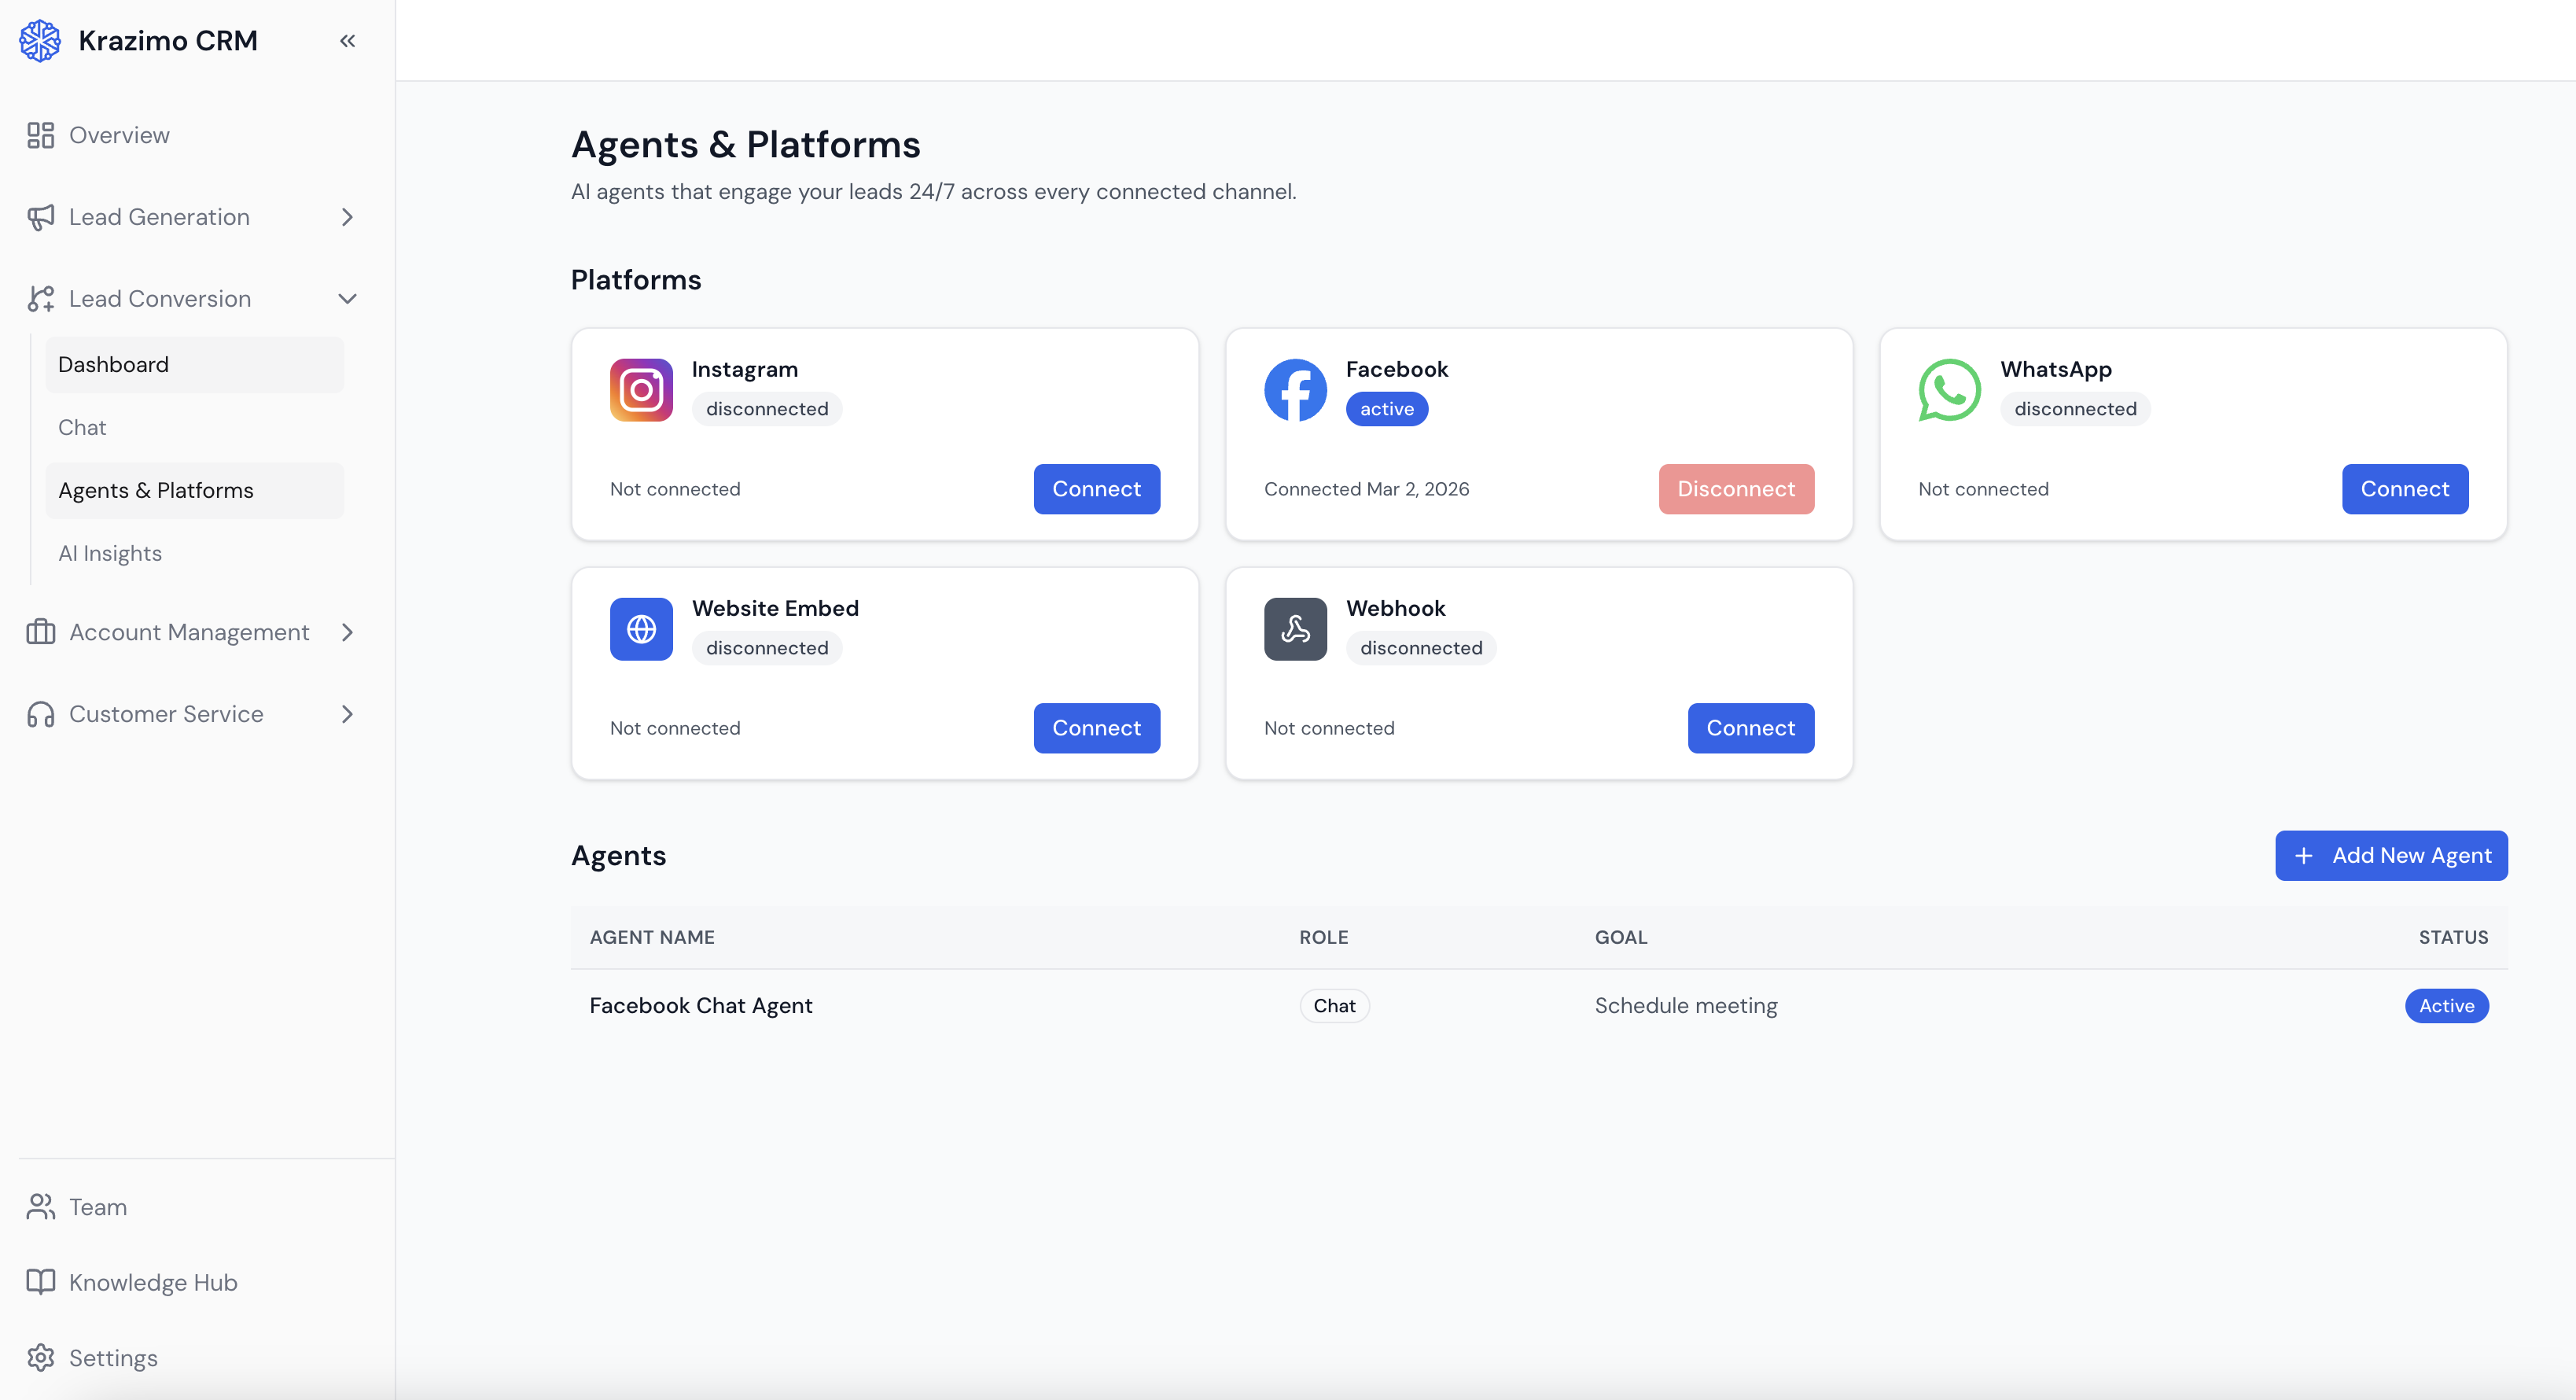Open Dashboard under Lead Conversion
2576x1400 pixels.
click(x=113, y=364)
